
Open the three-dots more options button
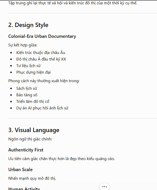[104, 187]
